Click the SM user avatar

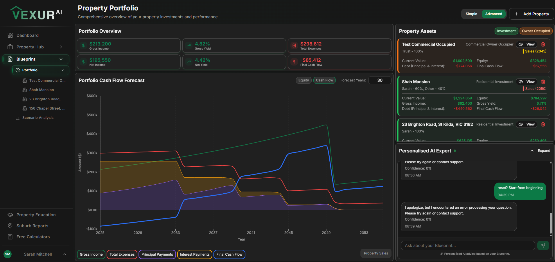(8, 254)
